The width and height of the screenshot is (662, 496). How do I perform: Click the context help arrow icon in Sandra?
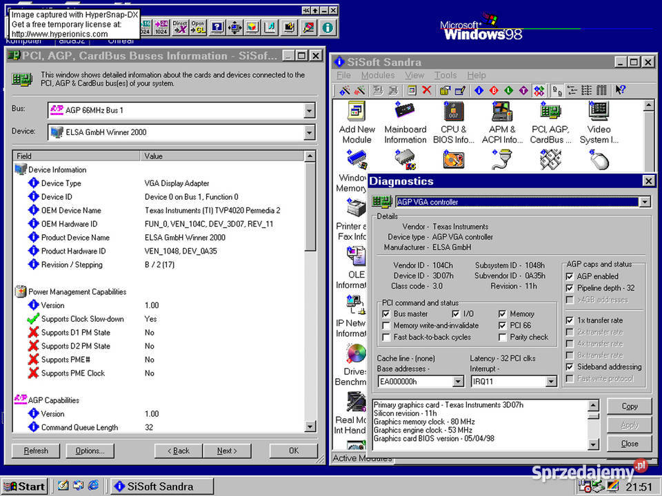click(620, 90)
